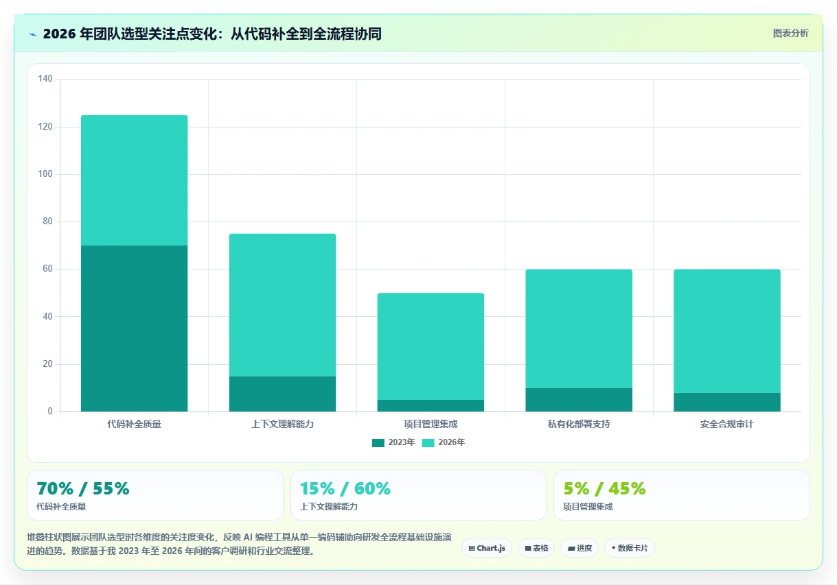Toggle the 2026年 legend item
837x585 pixels.
pos(443,442)
